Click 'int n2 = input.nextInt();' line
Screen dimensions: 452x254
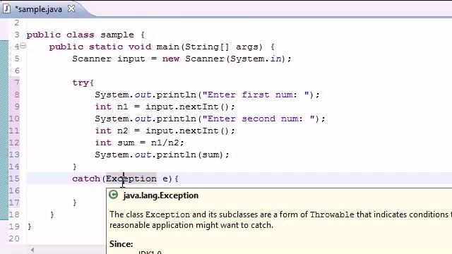(165, 131)
